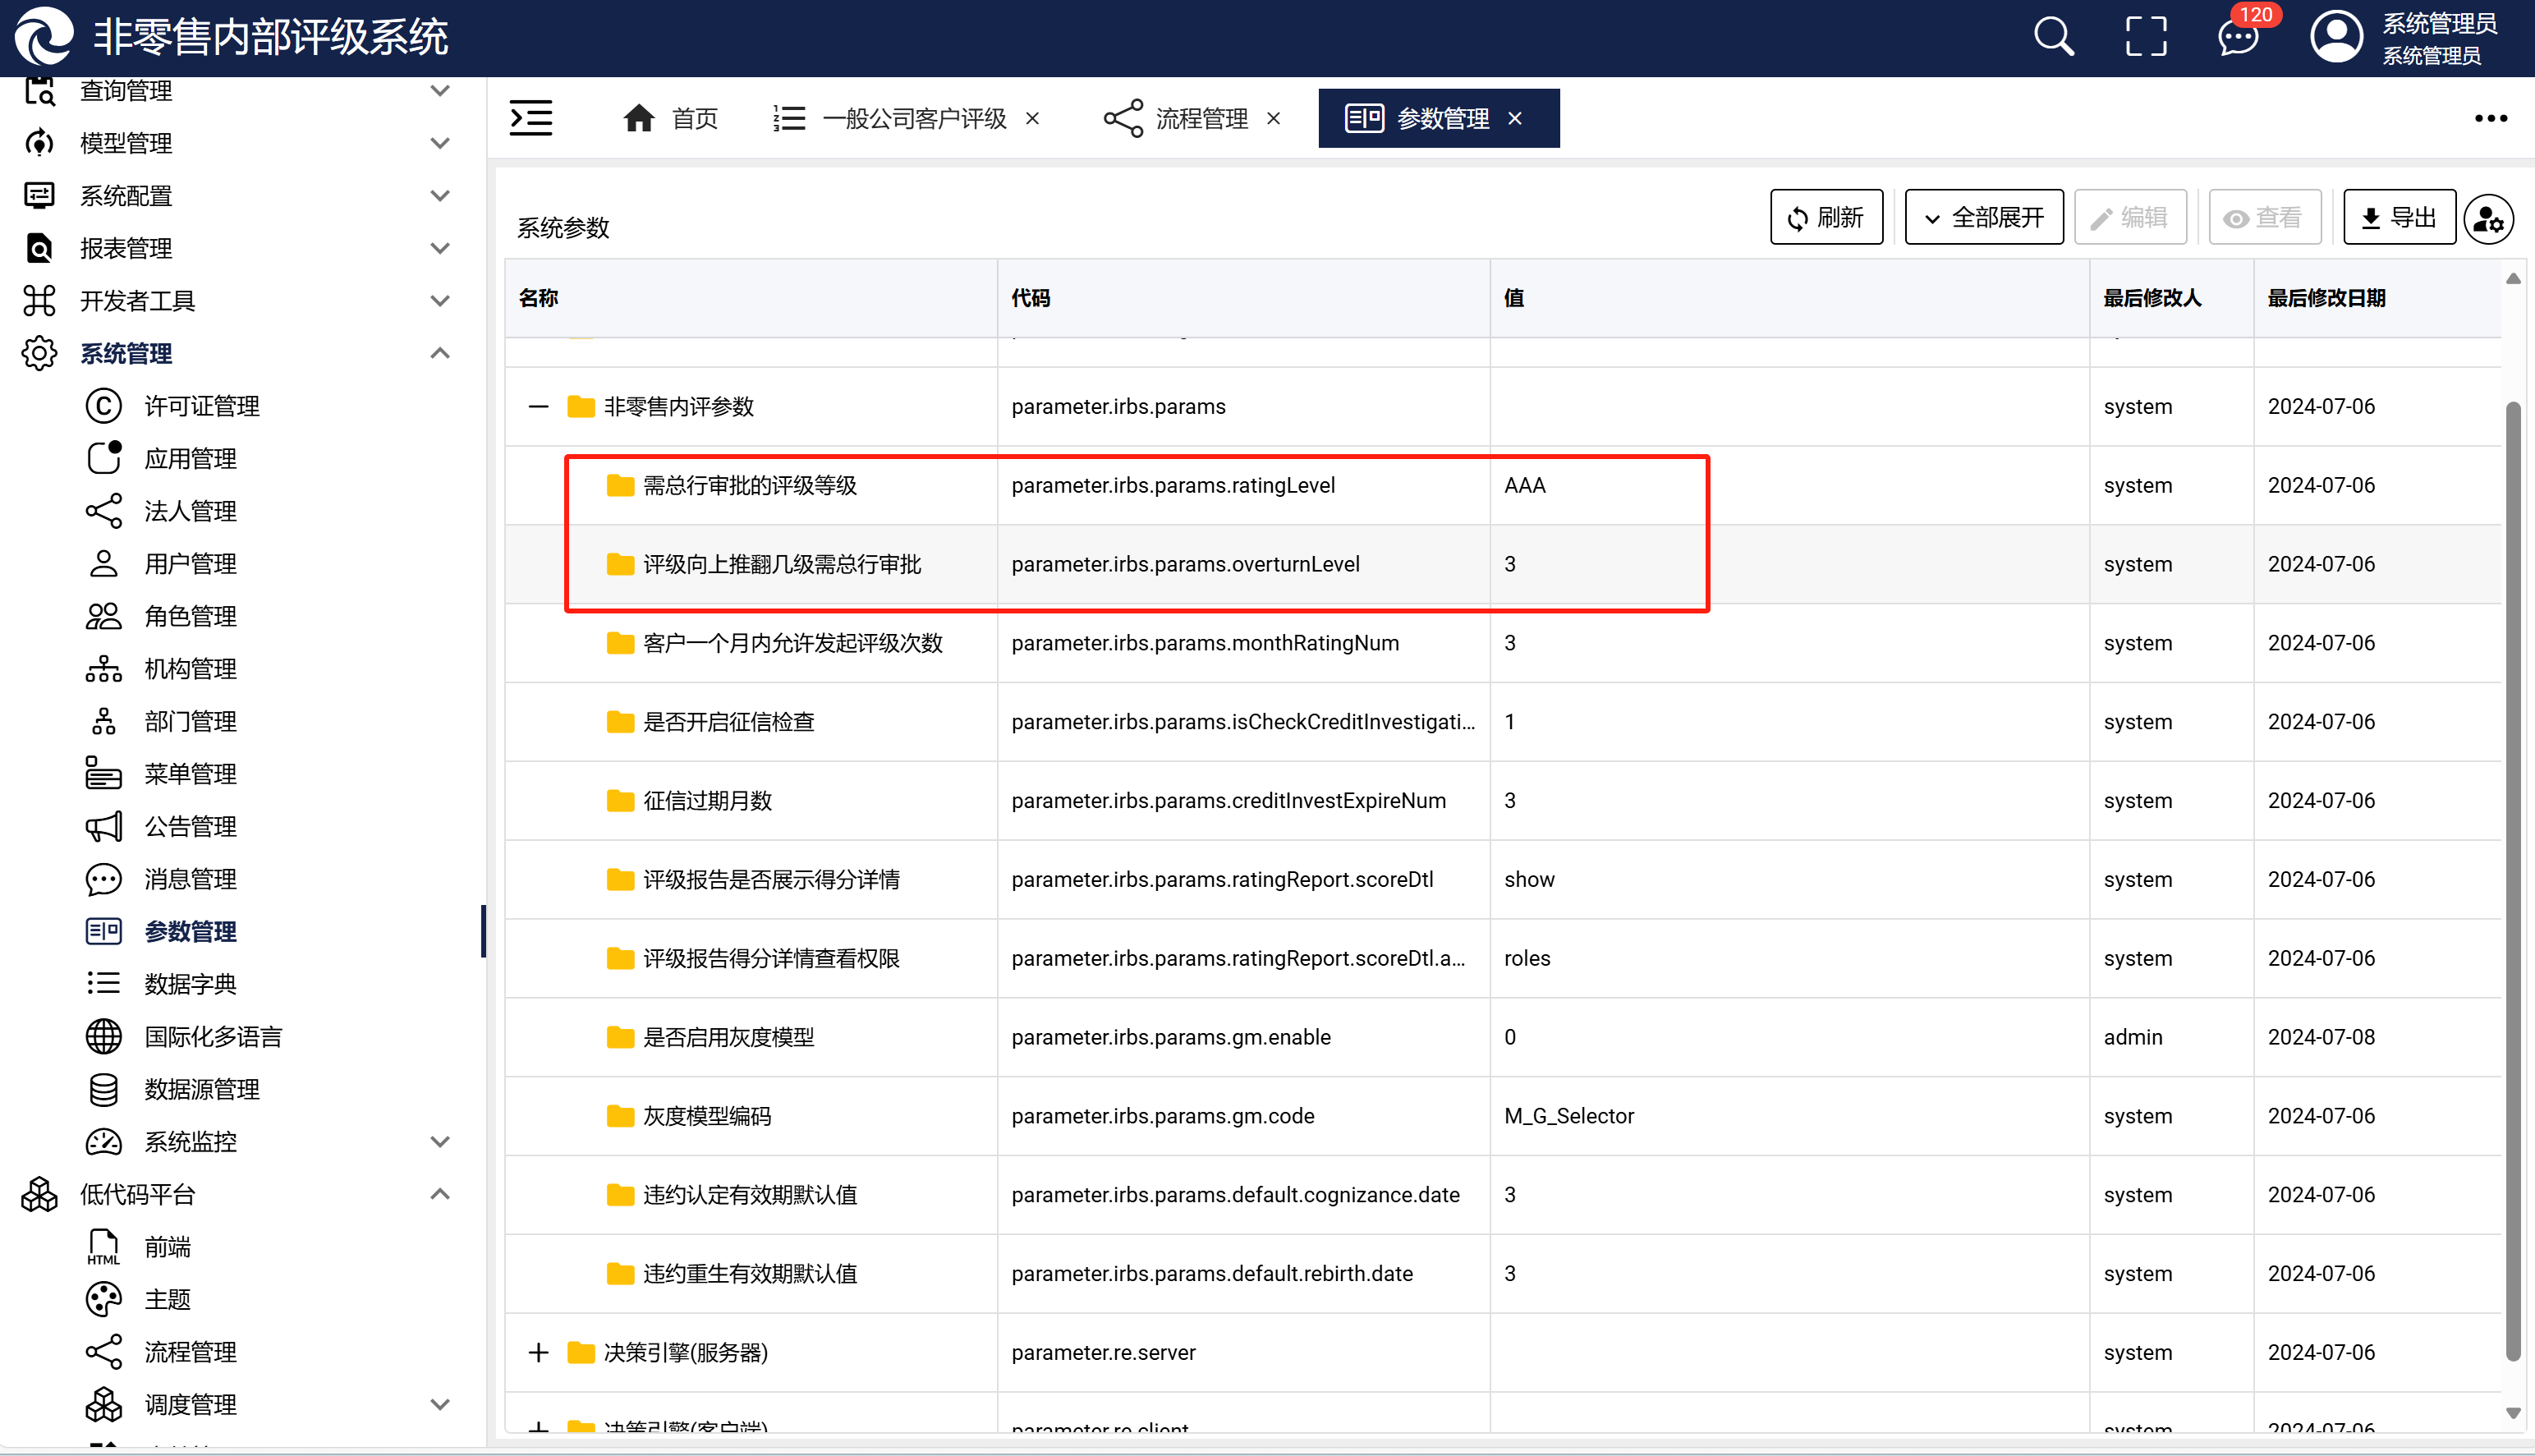Click the user avatar icon
This screenshot has width=2535, height=1456.
2336,37
